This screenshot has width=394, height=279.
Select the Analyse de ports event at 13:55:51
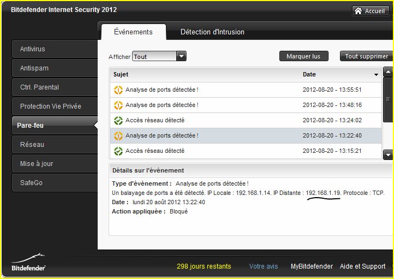coord(246,90)
